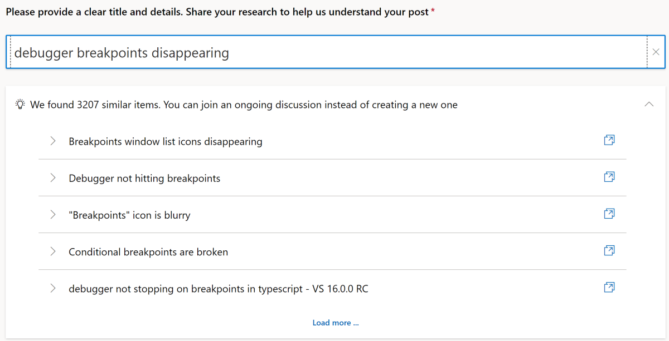Viewport: 669px width, 341px height.
Task: Select 'Conditional breakpoints are broken' title
Action: 148,252
